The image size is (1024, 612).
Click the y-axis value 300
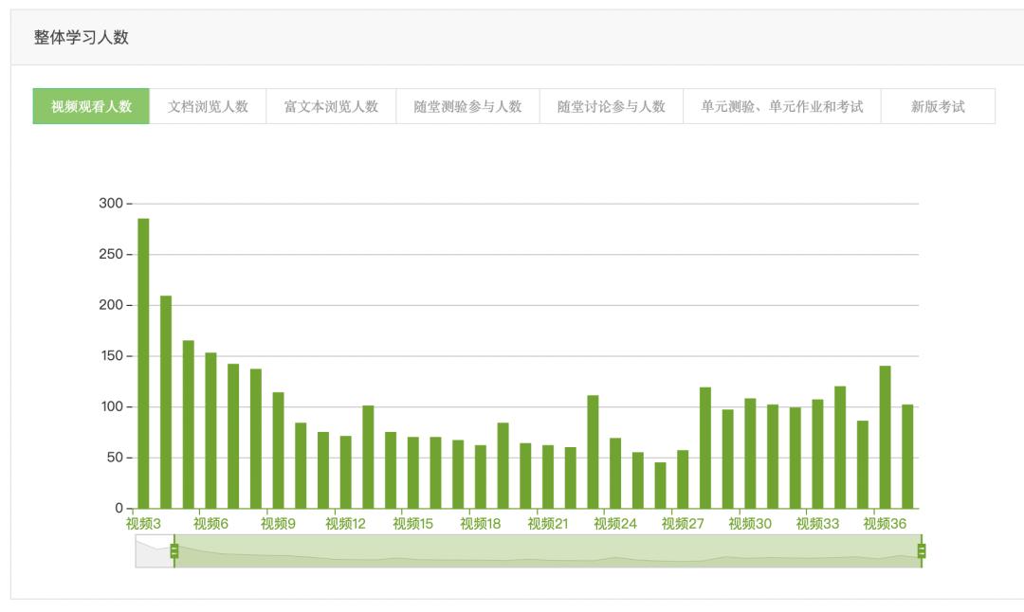(x=111, y=203)
